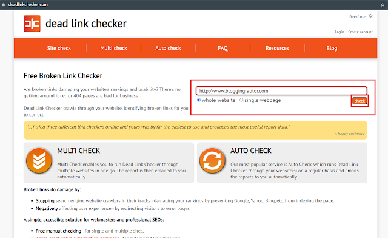Click the Auto Check refresh arrows icon
The image size is (388, 238).
point(212,160)
